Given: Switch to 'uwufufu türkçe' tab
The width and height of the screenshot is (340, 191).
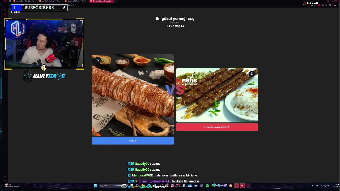Looking at the screenshot, I should [75, 1].
